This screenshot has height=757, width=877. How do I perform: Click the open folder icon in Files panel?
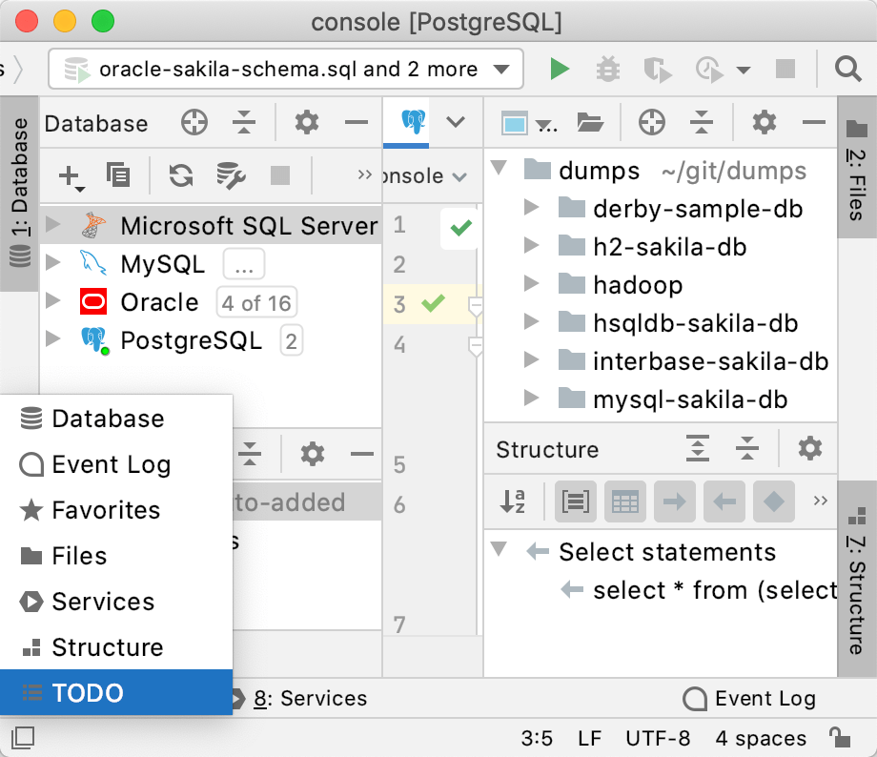pos(590,122)
